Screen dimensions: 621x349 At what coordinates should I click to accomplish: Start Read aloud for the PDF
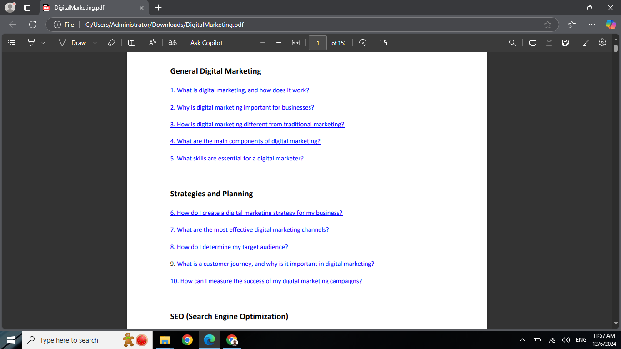[152, 42]
